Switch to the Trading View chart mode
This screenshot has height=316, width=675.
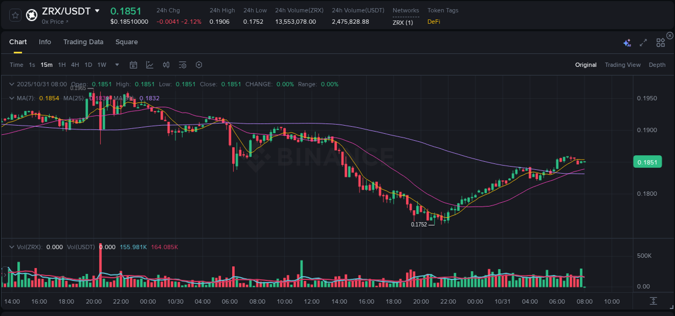click(x=623, y=65)
